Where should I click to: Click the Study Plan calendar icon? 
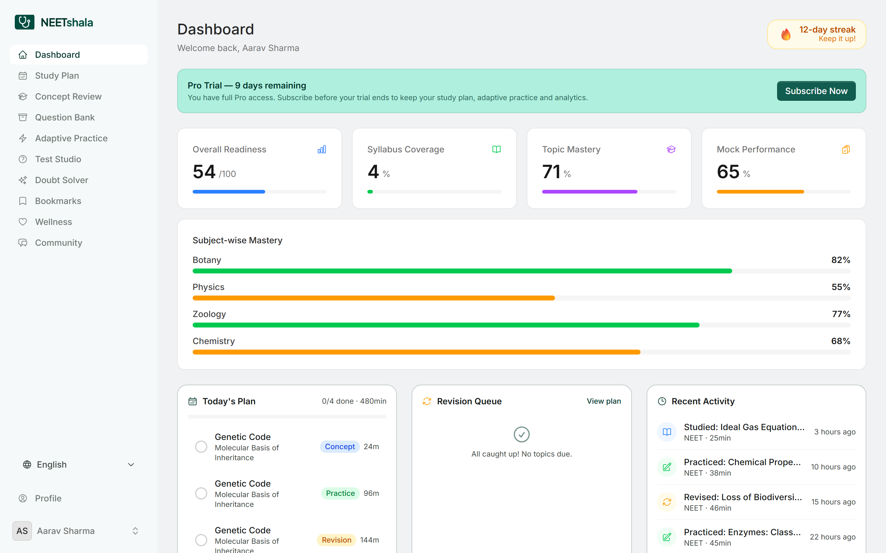click(x=23, y=76)
